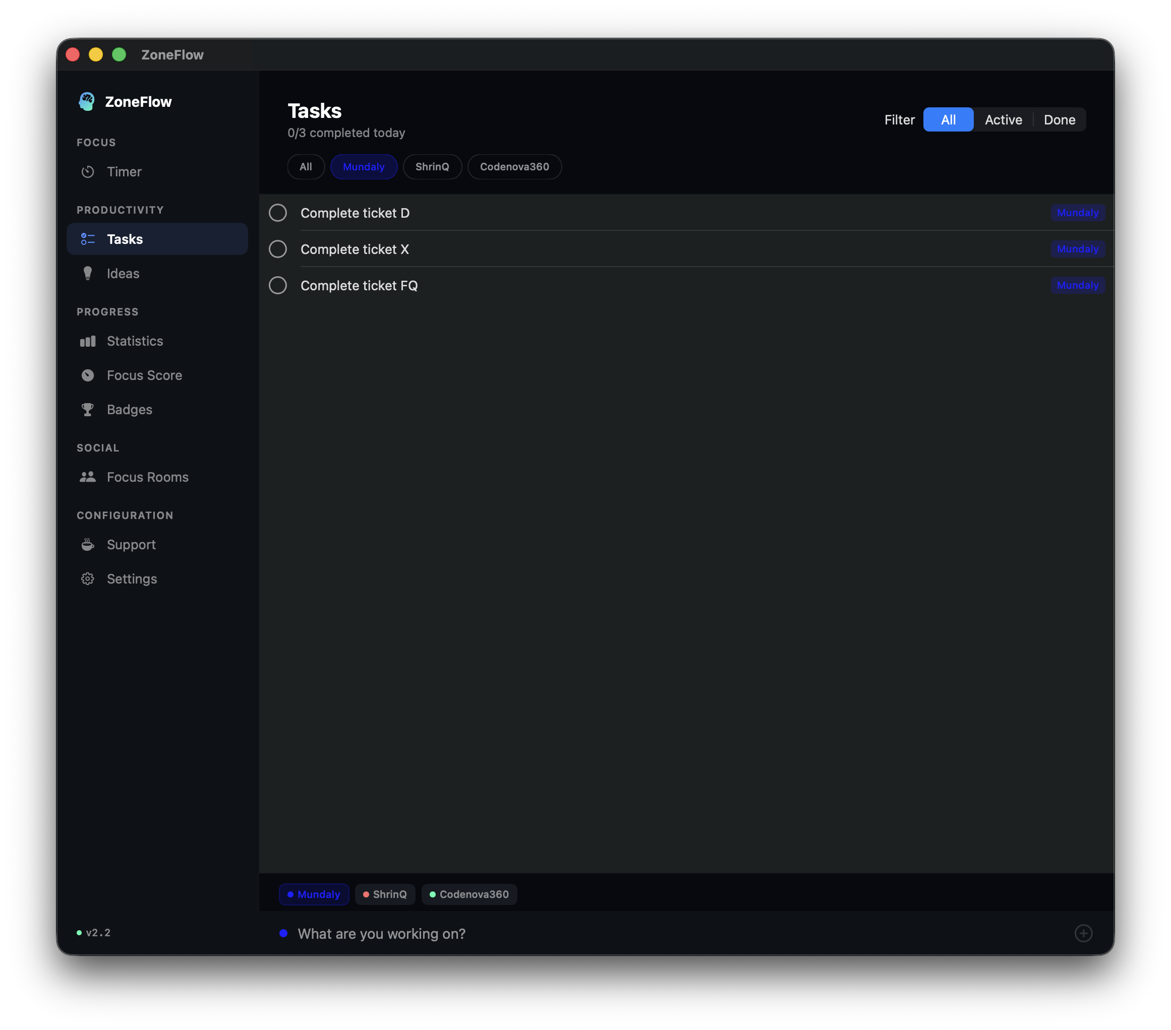Select the ShrinQ project filter chip
1171x1030 pixels.
click(433, 167)
